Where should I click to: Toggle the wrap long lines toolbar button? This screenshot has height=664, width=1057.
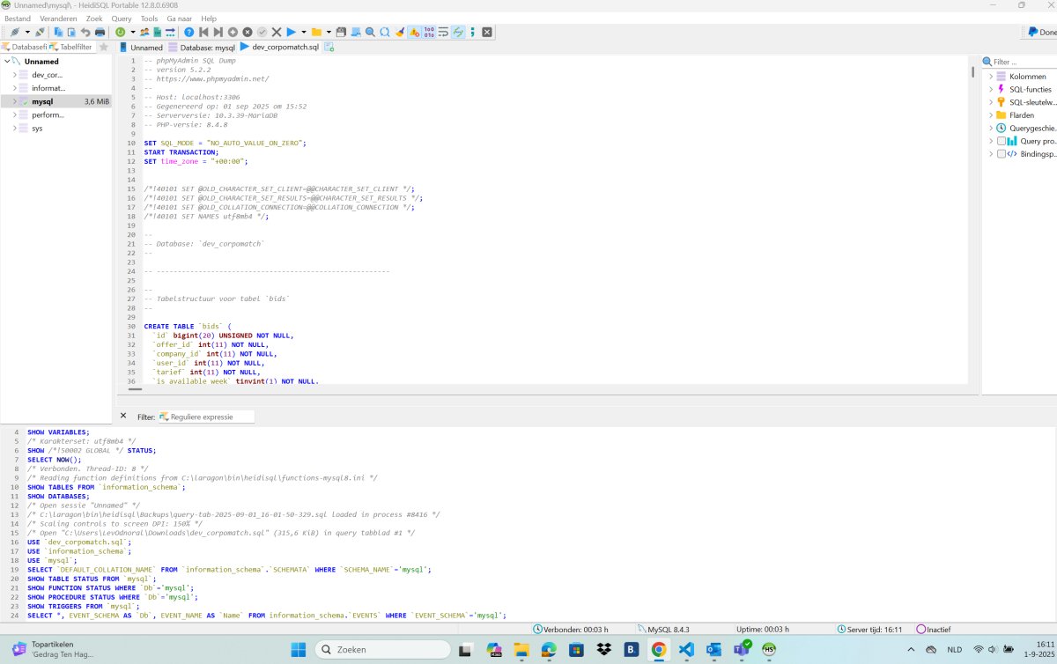pyautogui.click(x=444, y=32)
